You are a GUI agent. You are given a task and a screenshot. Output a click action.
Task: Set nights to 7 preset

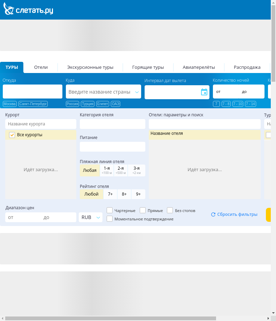(x=216, y=104)
